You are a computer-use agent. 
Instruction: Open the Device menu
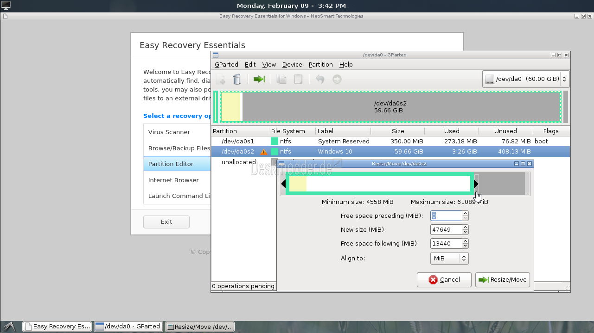(292, 65)
